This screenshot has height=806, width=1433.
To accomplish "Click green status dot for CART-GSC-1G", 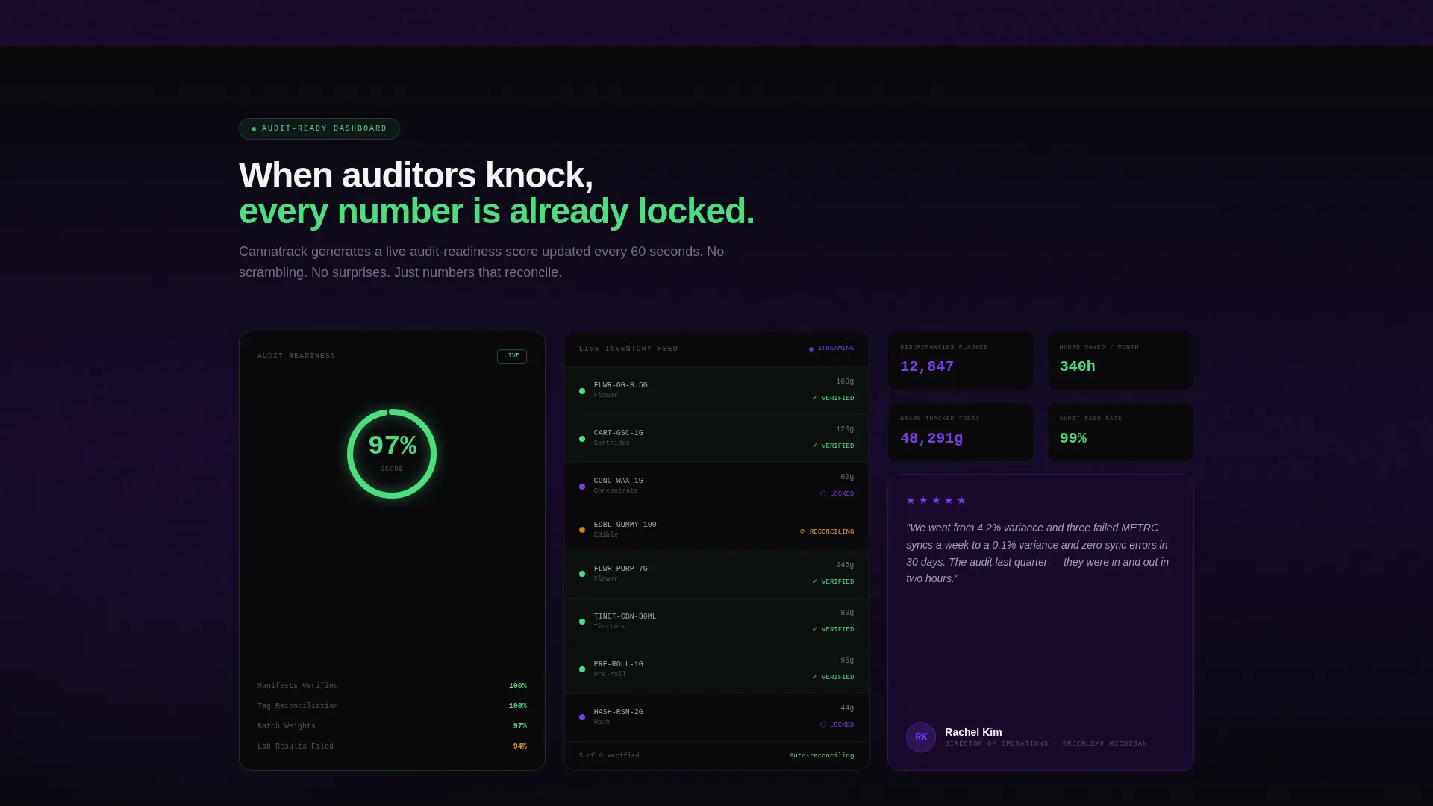I will point(582,439).
